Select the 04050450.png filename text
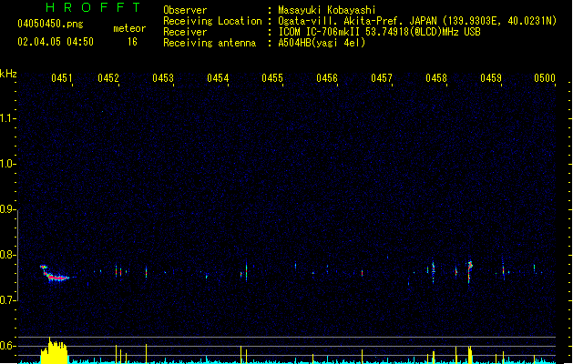573x364 pixels. (50, 24)
